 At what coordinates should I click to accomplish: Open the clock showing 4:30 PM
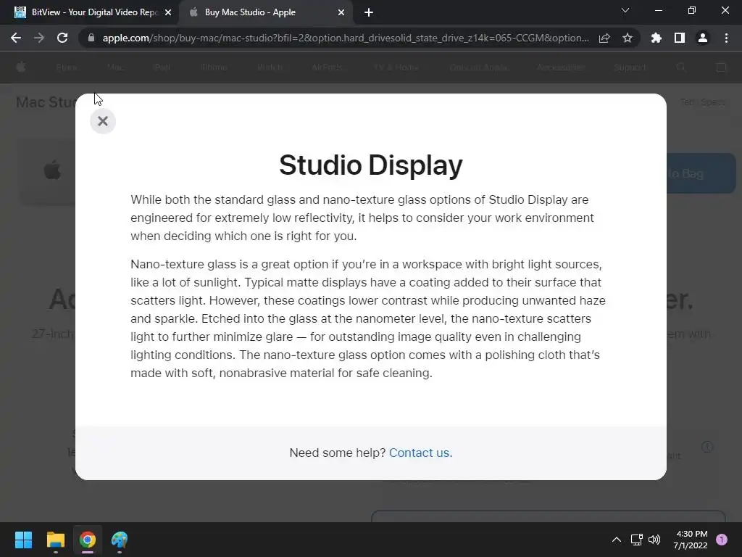coord(691,540)
